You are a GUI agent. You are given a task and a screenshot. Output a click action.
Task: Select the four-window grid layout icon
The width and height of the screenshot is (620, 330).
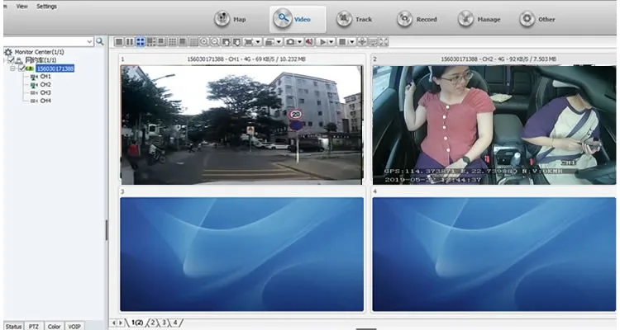(140, 41)
